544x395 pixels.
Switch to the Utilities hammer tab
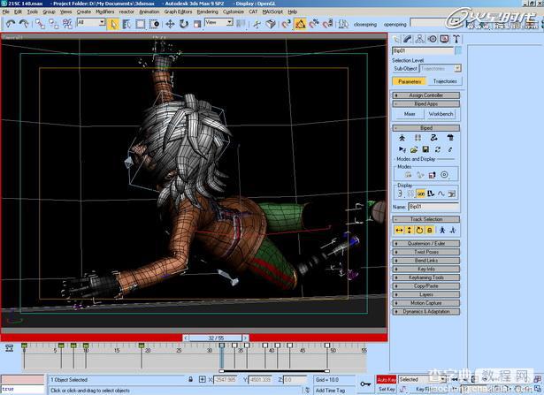click(x=456, y=39)
